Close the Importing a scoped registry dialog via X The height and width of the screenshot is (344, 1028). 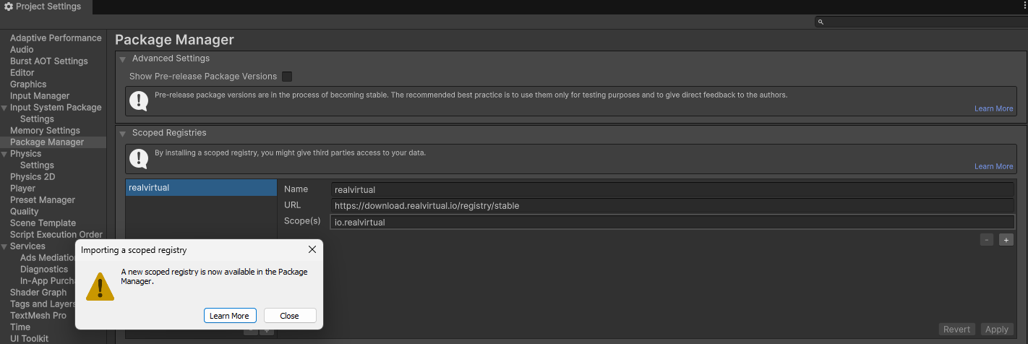[312, 249]
